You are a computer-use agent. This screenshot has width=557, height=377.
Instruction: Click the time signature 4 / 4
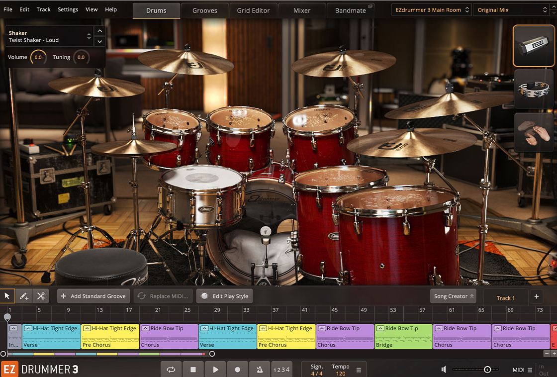pyautogui.click(x=316, y=374)
